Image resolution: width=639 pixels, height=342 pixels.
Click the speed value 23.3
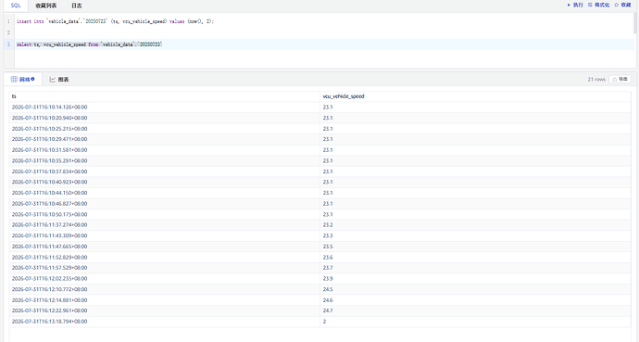[328, 235]
